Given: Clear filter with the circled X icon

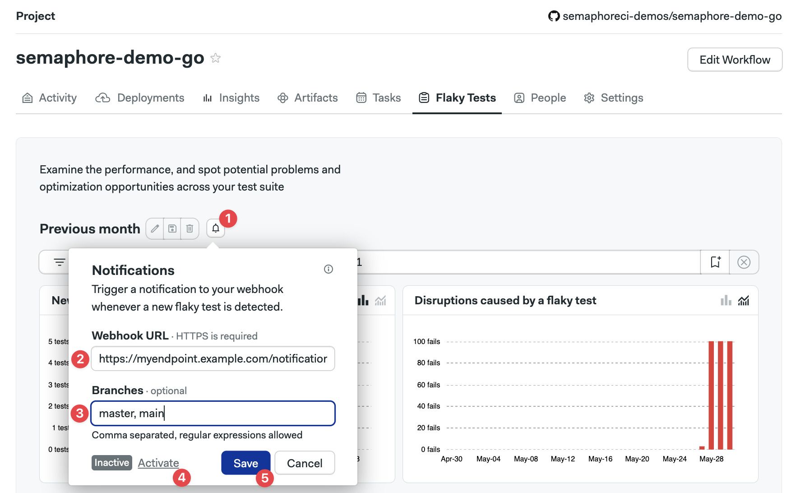Looking at the screenshot, I should click(x=744, y=262).
